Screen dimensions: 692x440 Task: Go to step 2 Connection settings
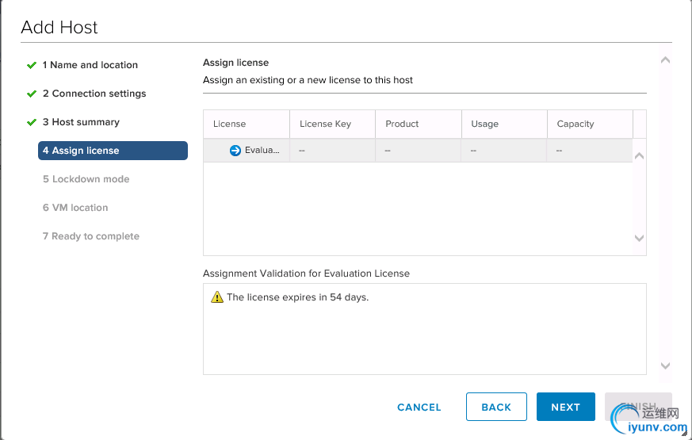point(94,94)
